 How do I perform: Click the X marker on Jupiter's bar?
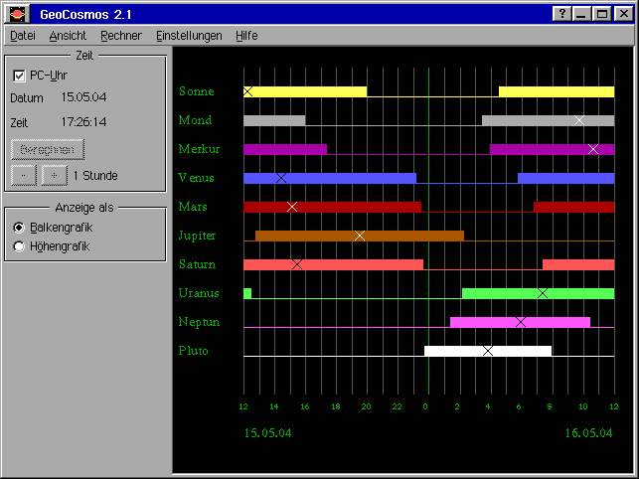[x=360, y=236]
